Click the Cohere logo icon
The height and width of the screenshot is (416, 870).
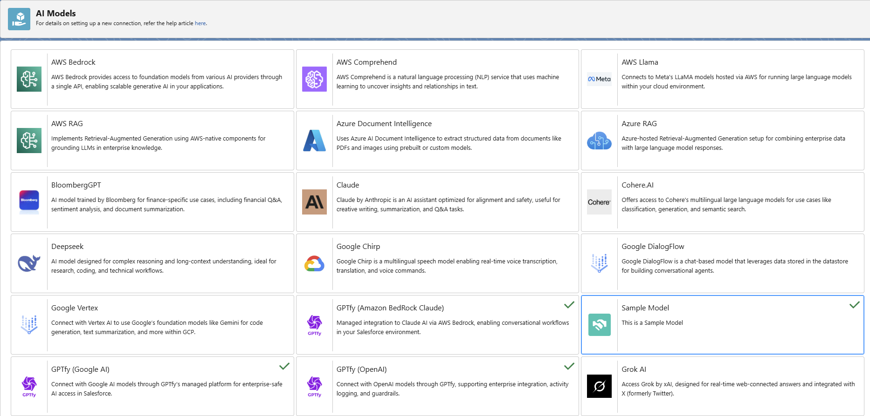point(599,202)
